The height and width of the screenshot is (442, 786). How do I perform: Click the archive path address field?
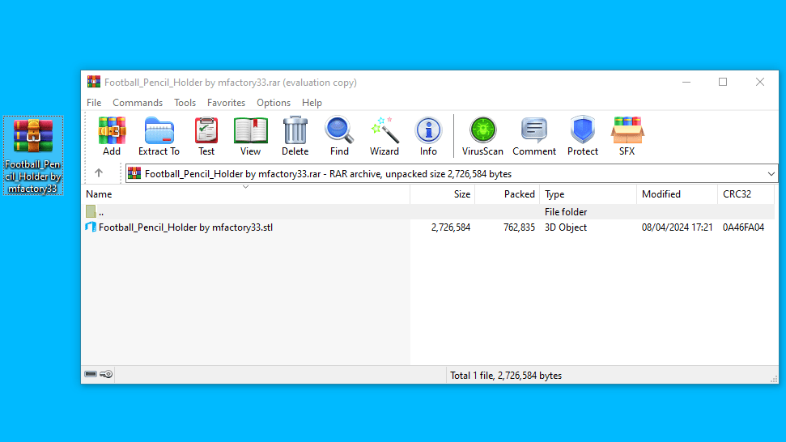point(451,174)
